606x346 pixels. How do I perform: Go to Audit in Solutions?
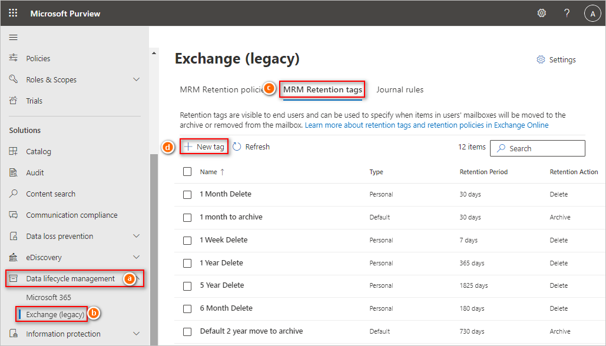point(35,172)
